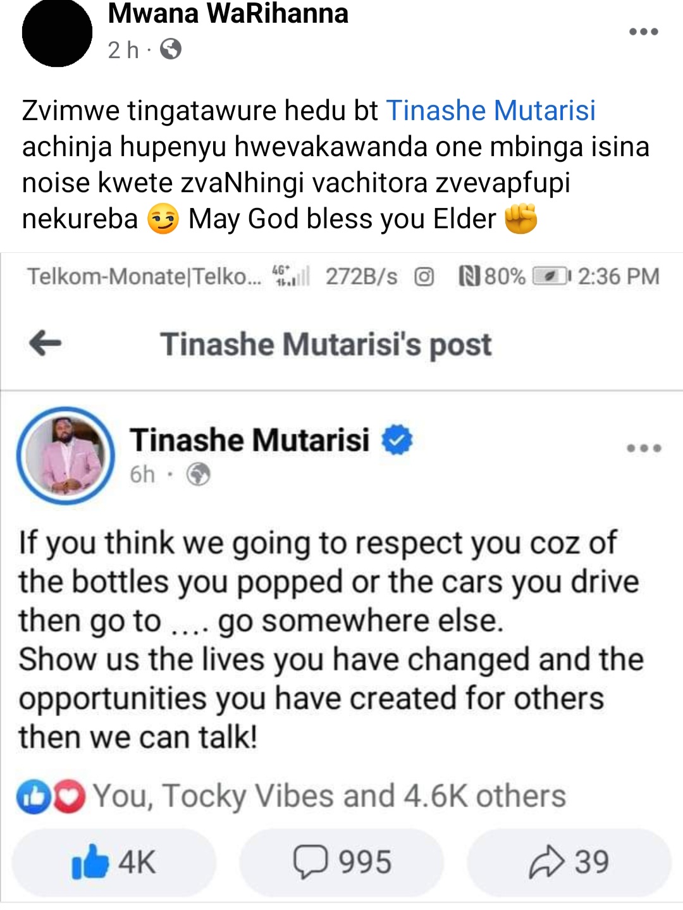This screenshot has height=910, width=683.
Task: Click globe privacy icon next to 6h
Action: pyautogui.click(x=199, y=474)
